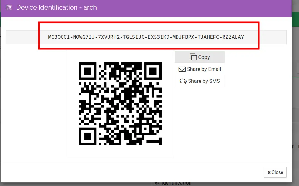
Task: Click the "Device Identification - arch" title text
Action: [56, 7]
